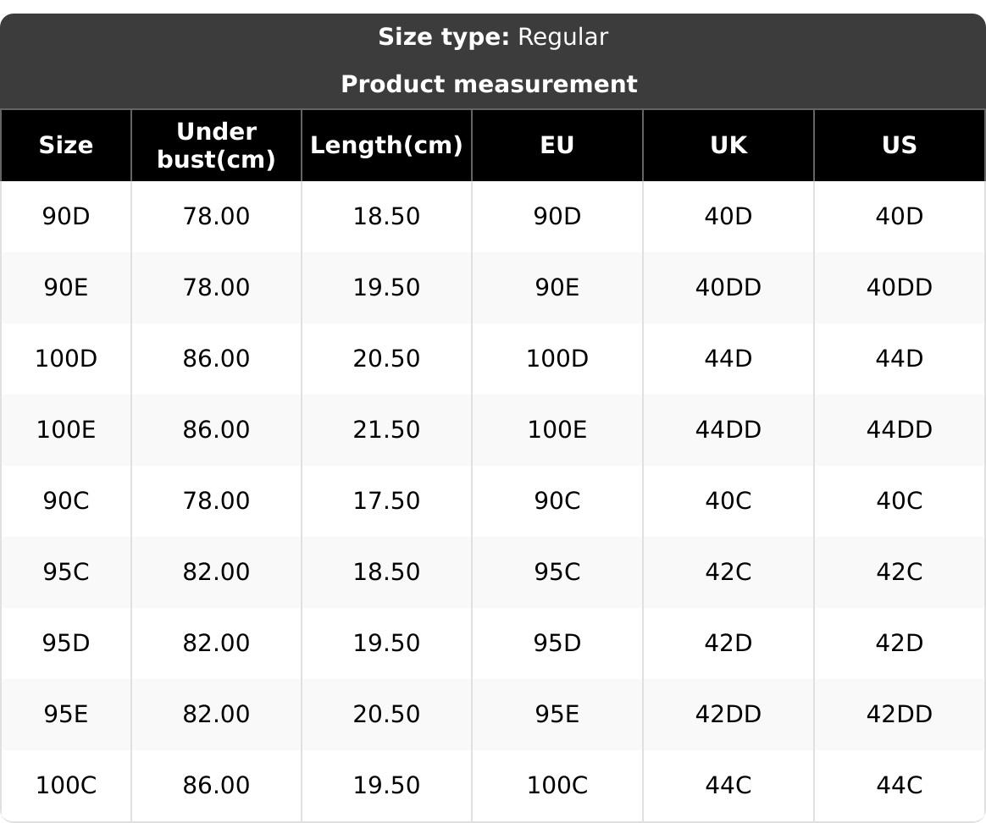Viewport: 986px width, 823px height.
Task: Select the Length(cm) column header
Action: [x=386, y=145]
